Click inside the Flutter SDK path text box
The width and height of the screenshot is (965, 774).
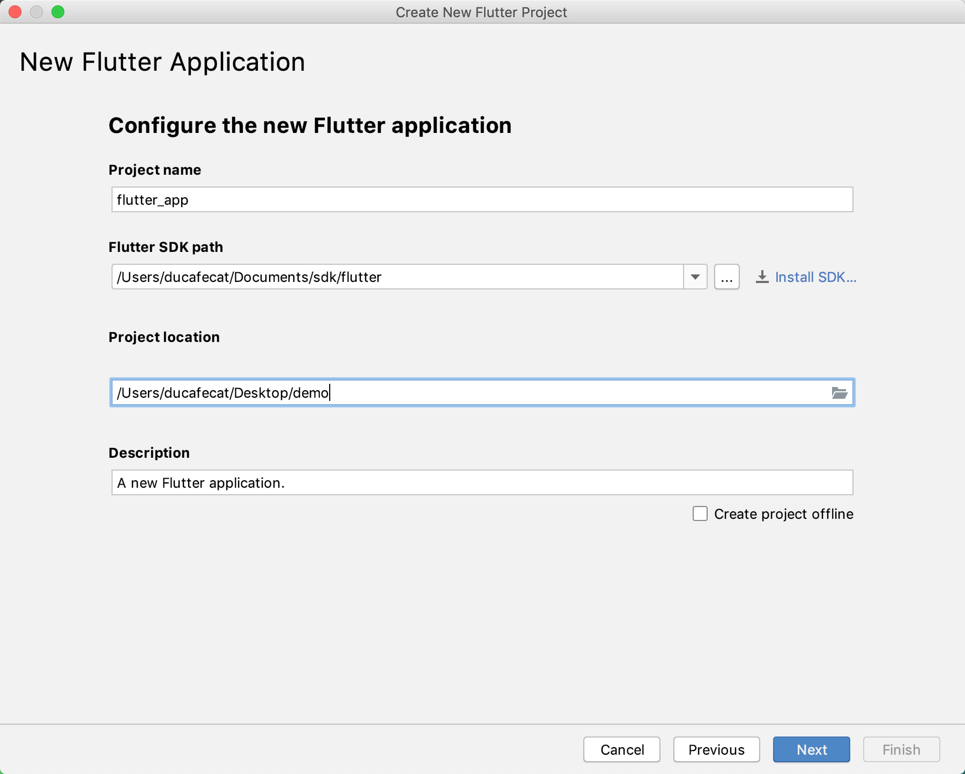pos(397,277)
